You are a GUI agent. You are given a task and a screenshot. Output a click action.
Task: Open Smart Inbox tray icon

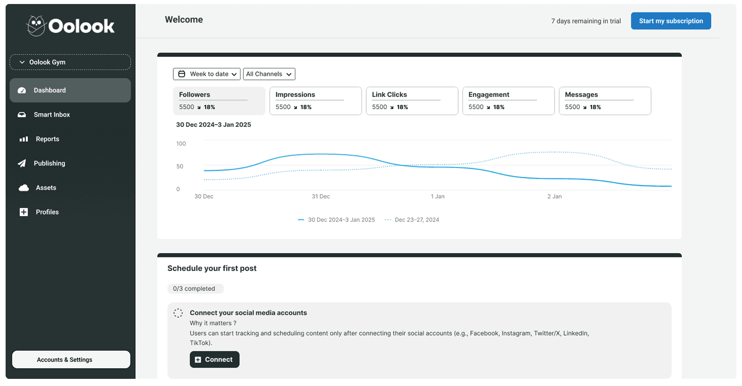22,115
